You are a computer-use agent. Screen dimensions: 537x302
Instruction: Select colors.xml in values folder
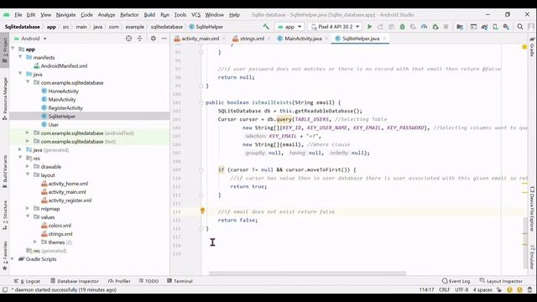click(x=60, y=226)
